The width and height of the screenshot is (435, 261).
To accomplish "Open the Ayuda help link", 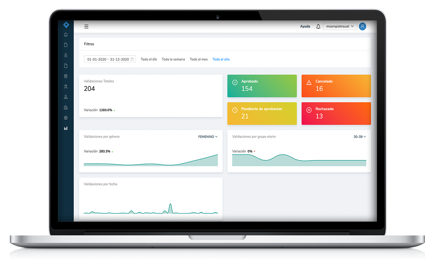I will click(x=305, y=26).
